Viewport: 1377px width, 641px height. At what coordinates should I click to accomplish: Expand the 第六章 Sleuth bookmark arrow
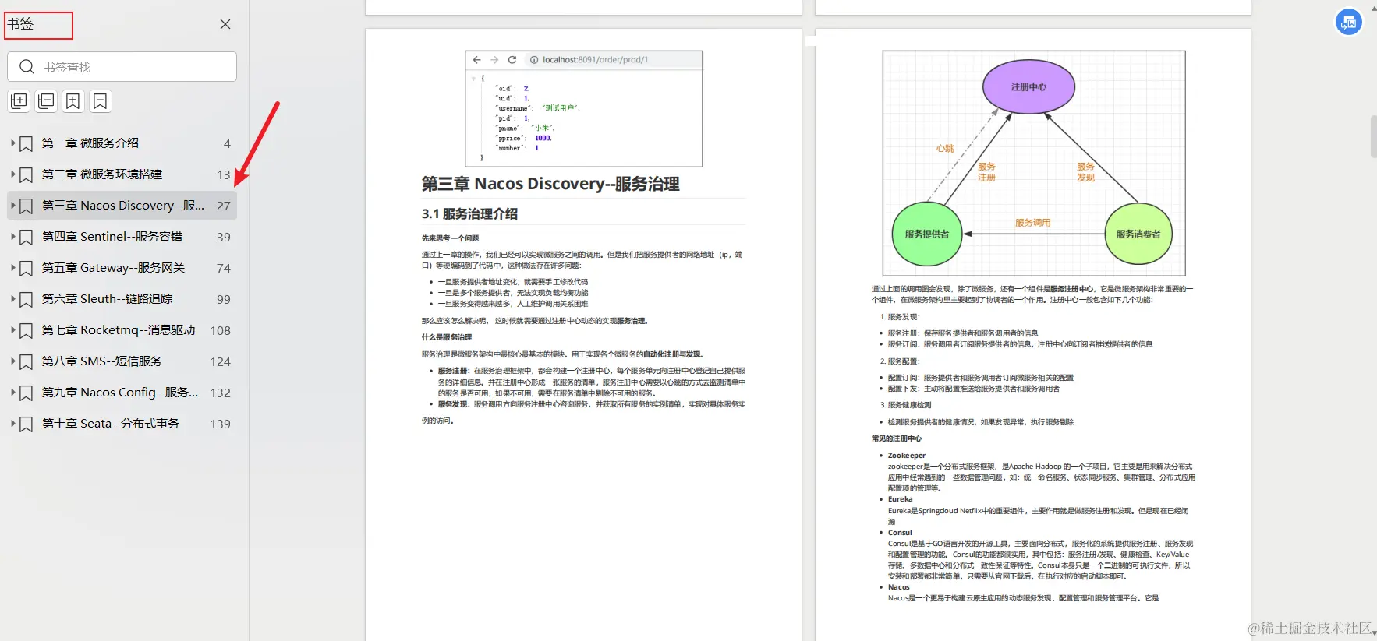13,298
